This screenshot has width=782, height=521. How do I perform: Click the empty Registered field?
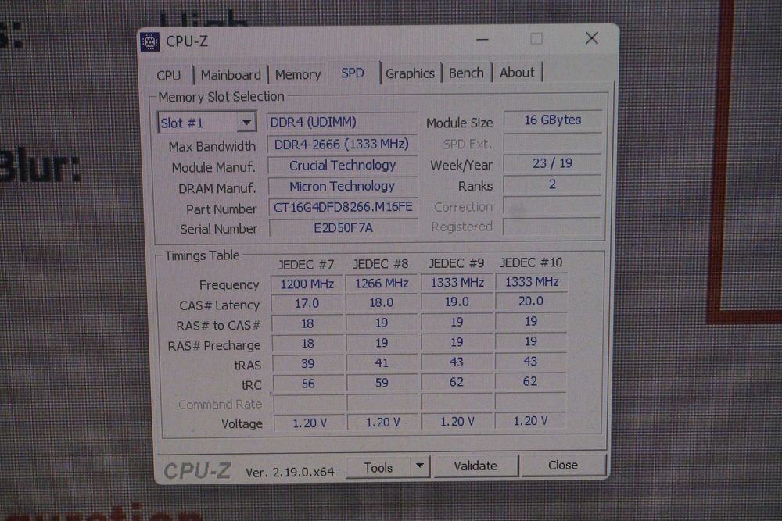[x=553, y=227]
